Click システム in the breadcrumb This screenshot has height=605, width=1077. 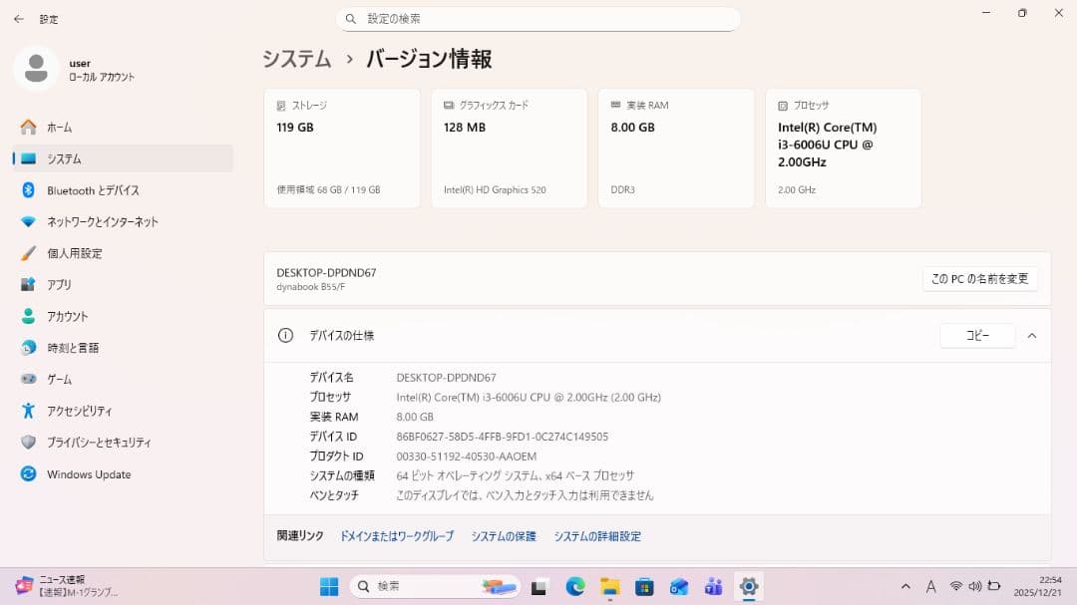coord(296,59)
